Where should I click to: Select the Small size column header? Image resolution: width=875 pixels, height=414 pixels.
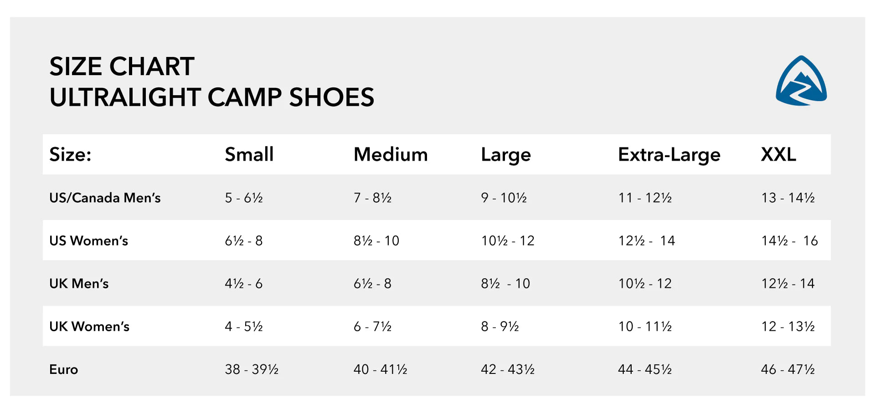point(249,155)
